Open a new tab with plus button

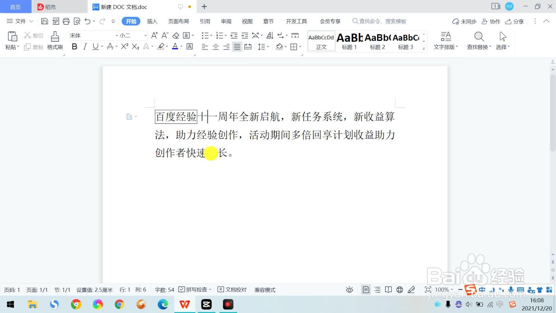point(204,7)
